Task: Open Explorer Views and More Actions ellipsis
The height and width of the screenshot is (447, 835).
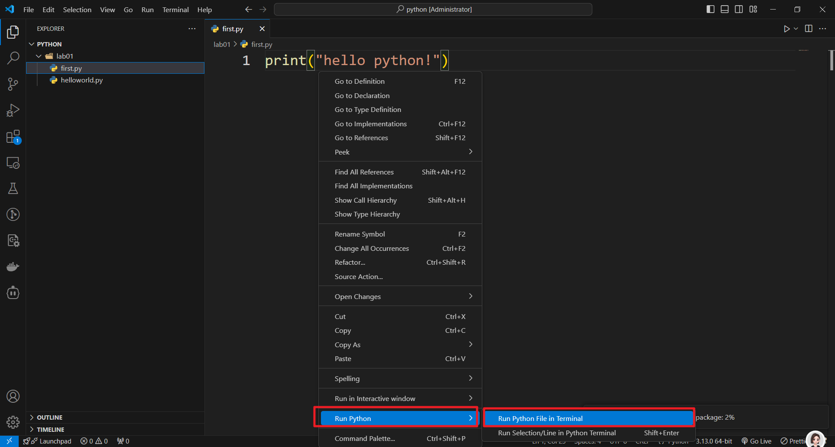Action: pyautogui.click(x=192, y=29)
